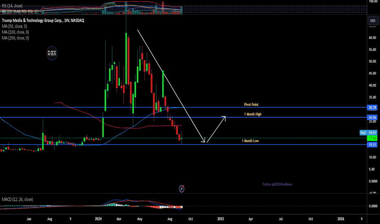Select the MA (100, close, 0) indicator legend
Viewport: 380px width, 224px height.
[15, 32]
